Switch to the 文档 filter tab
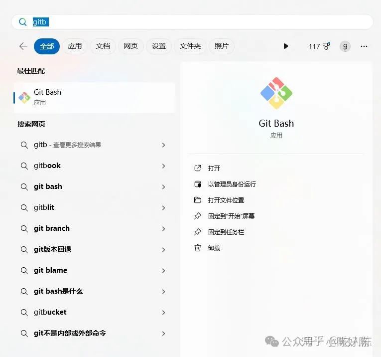This screenshot has width=381, height=357. tap(103, 46)
